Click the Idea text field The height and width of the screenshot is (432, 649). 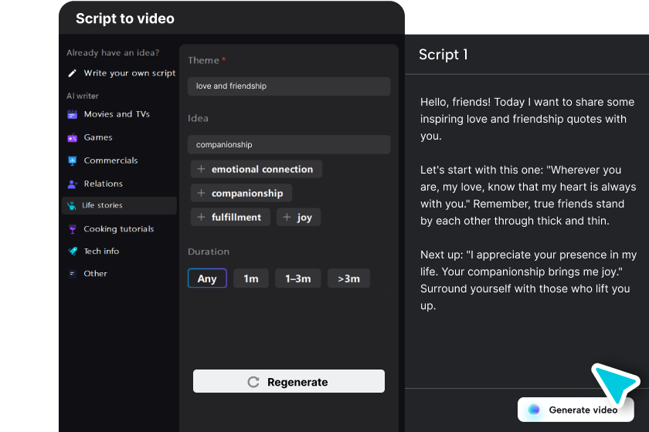click(289, 144)
